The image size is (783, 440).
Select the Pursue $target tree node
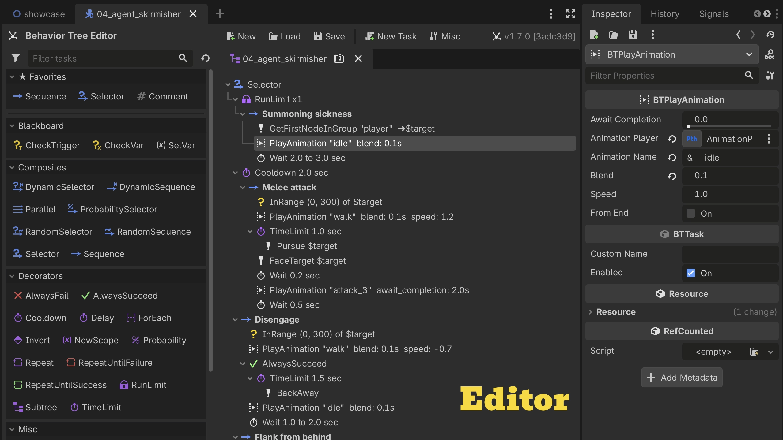[x=307, y=246]
